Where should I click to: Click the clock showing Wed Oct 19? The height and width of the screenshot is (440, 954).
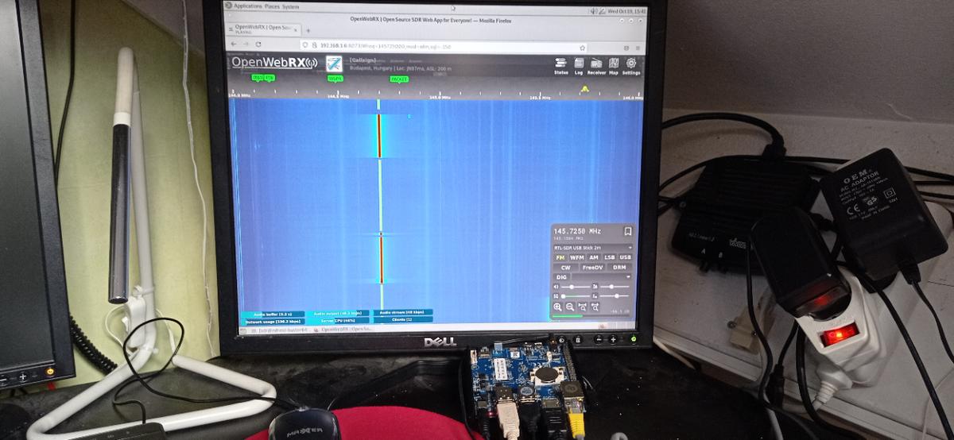(x=626, y=11)
